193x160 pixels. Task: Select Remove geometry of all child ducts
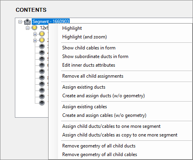tap(99, 146)
